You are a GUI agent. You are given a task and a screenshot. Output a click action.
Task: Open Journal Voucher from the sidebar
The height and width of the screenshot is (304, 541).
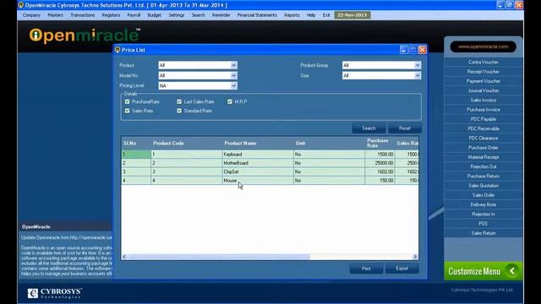(x=483, y=90)
